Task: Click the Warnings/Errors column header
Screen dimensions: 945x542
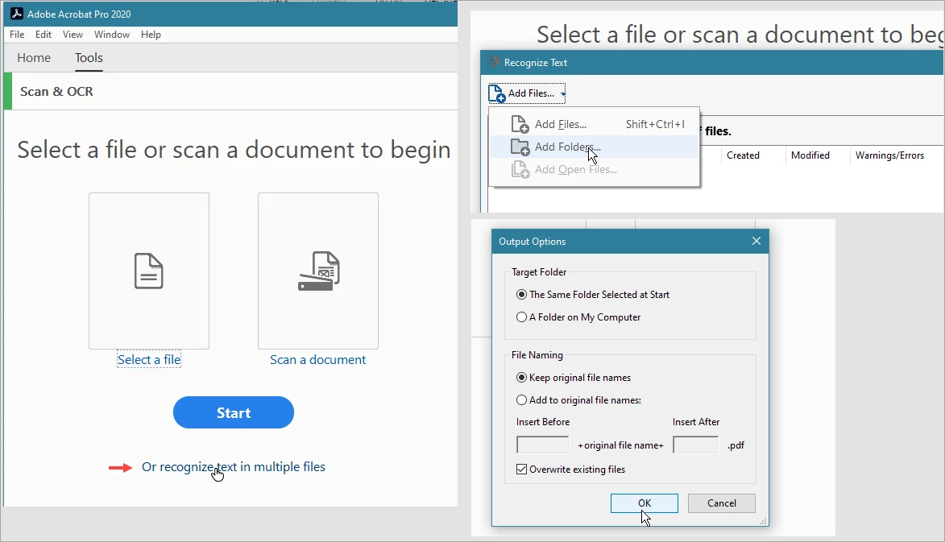Action: click(889, 155)
